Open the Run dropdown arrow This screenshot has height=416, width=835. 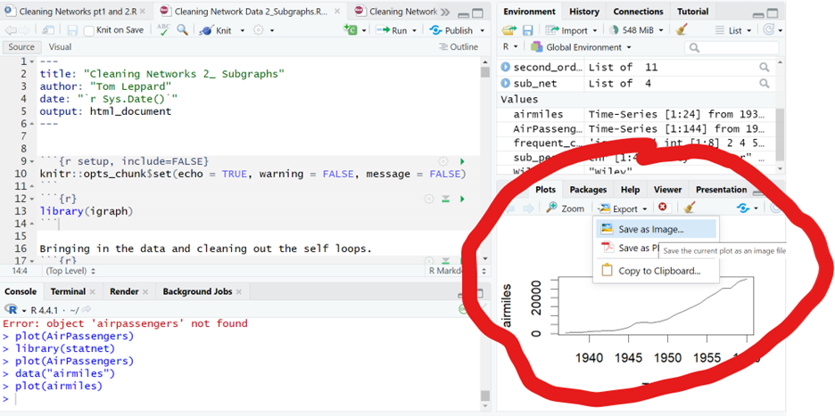point(415,31)
